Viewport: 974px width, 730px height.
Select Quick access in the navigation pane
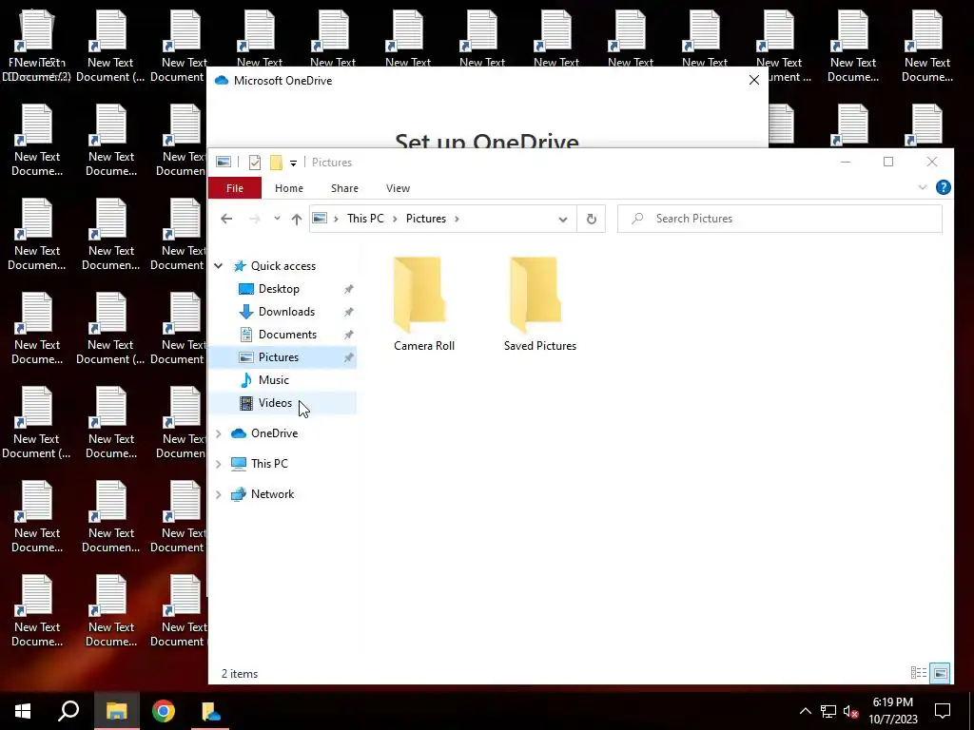click(283, 266)
